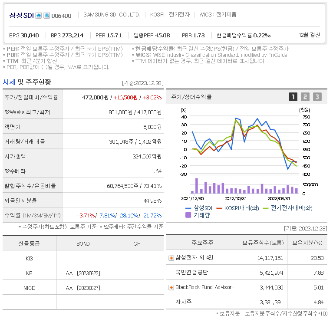Click the market cap 324,569억원
Image resolution: width=333 pixels, height=319 pixels.
[147, 156]
